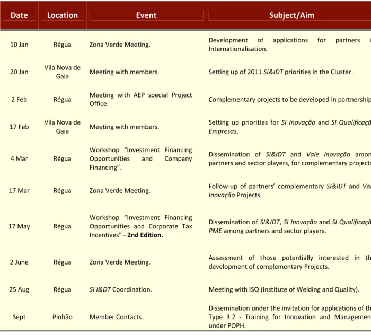Click 'Régua' in the 17 Mar row

pos(63,190)
